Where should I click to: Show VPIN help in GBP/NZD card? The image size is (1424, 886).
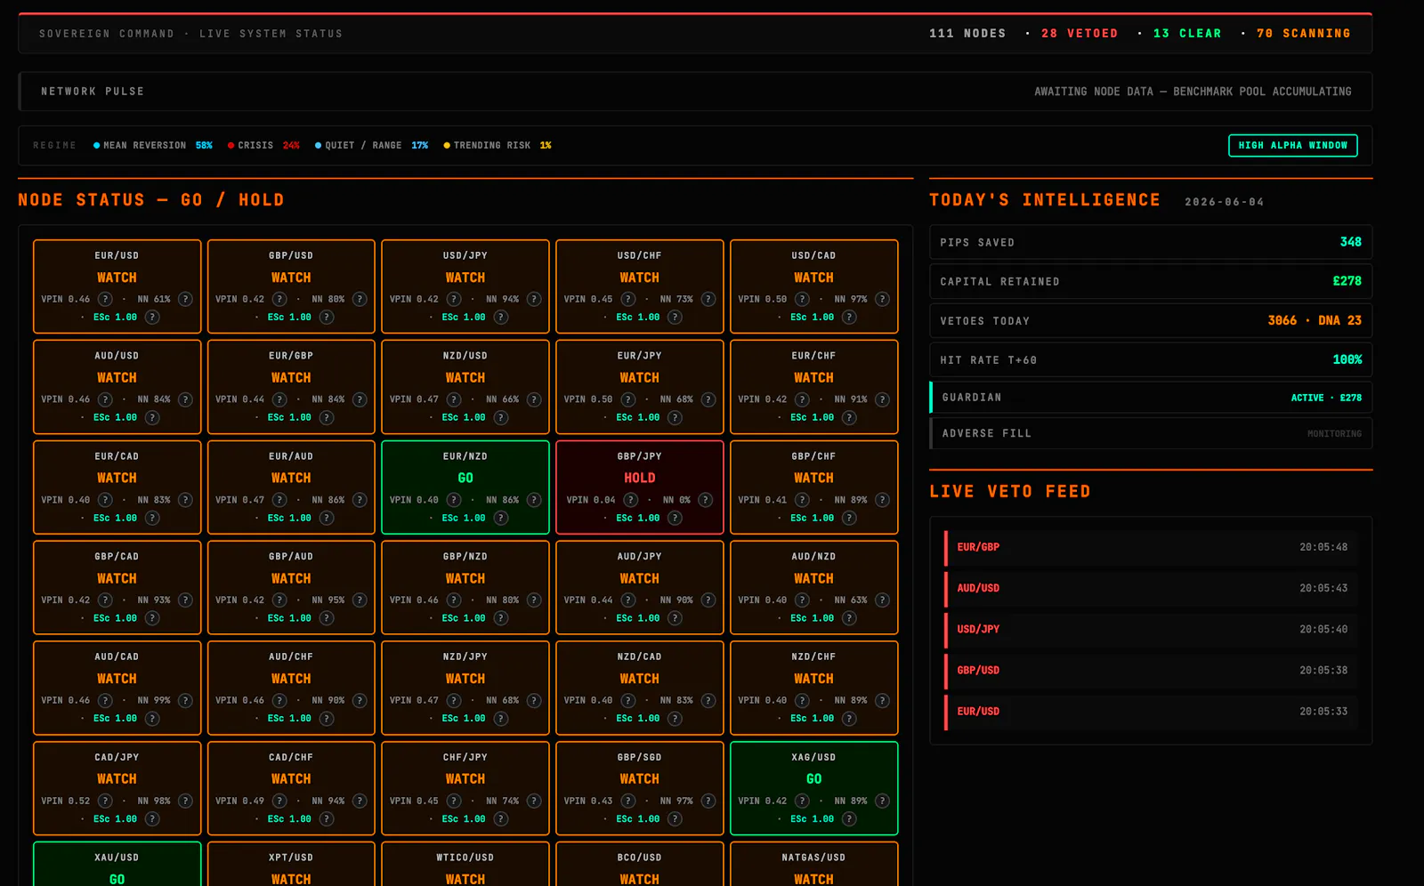[454, 600]
